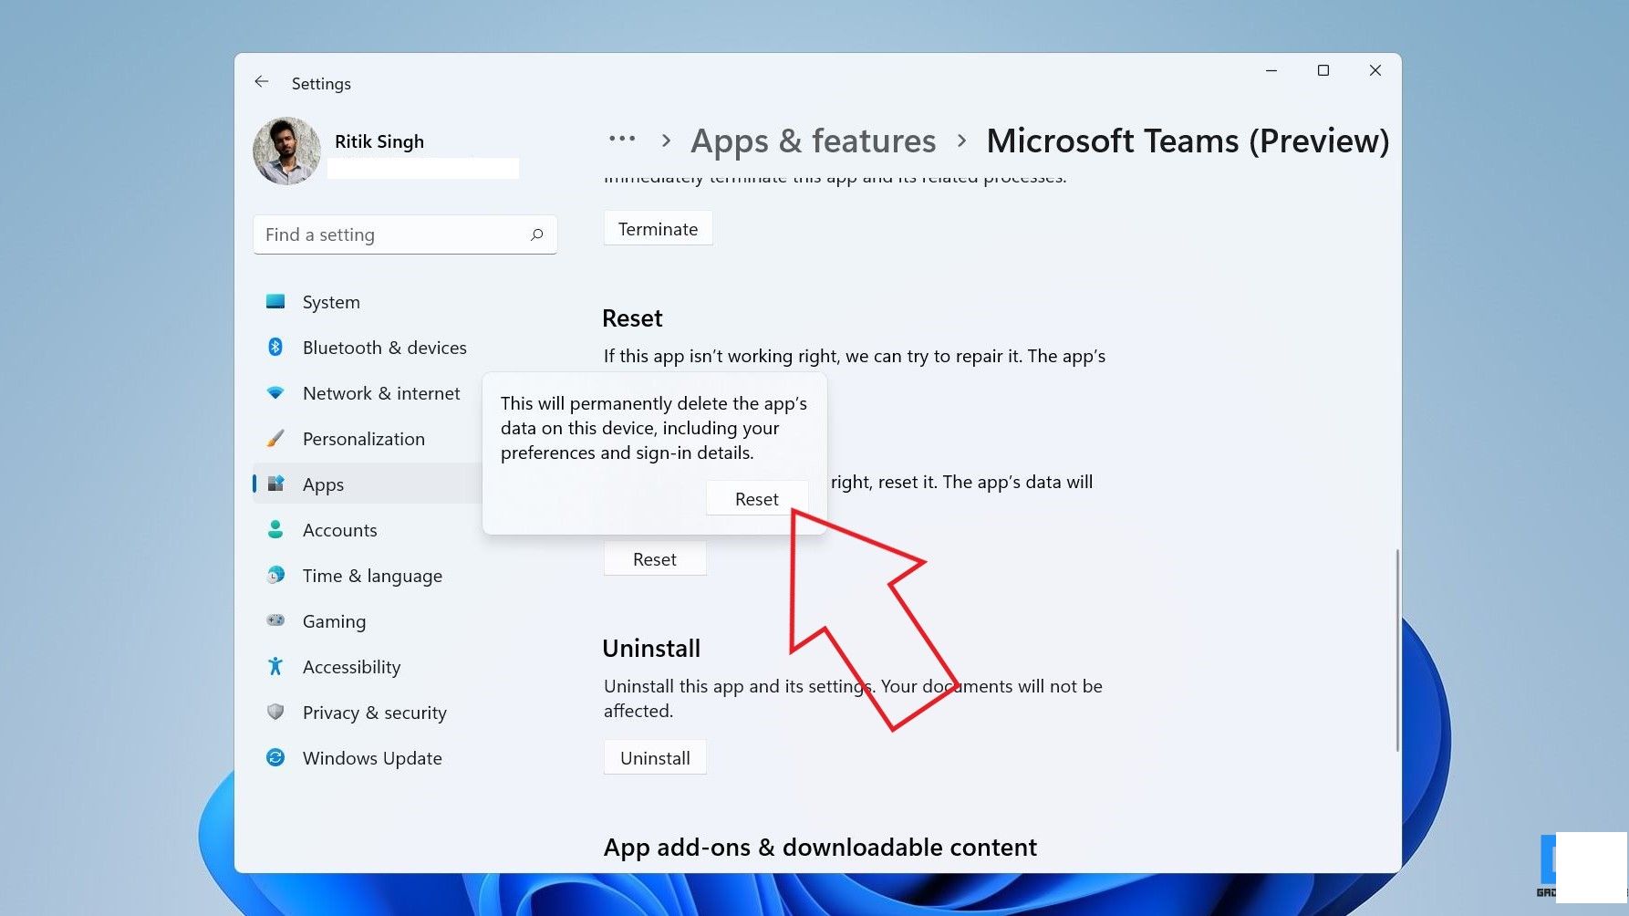Viewport: 1629px width, 916px height.
Task: Maximize the Settings window
Action: pyautogui.click(x=1323, y=70)
